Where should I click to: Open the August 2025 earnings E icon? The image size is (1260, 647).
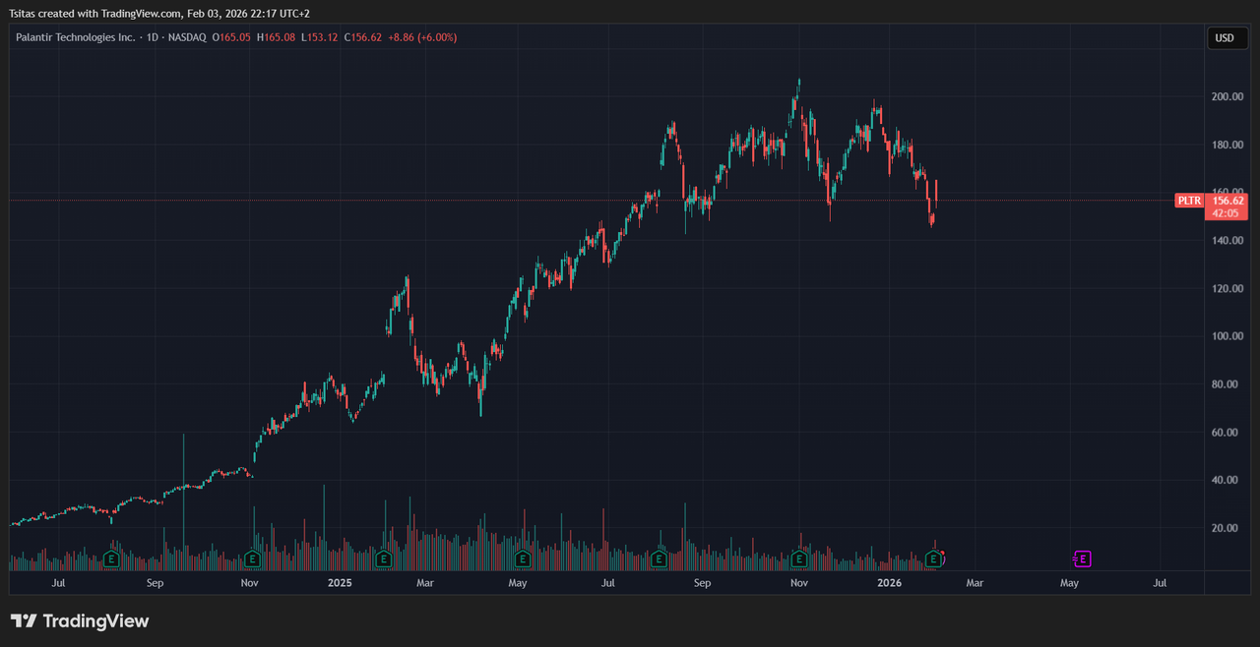pos(659,559)
